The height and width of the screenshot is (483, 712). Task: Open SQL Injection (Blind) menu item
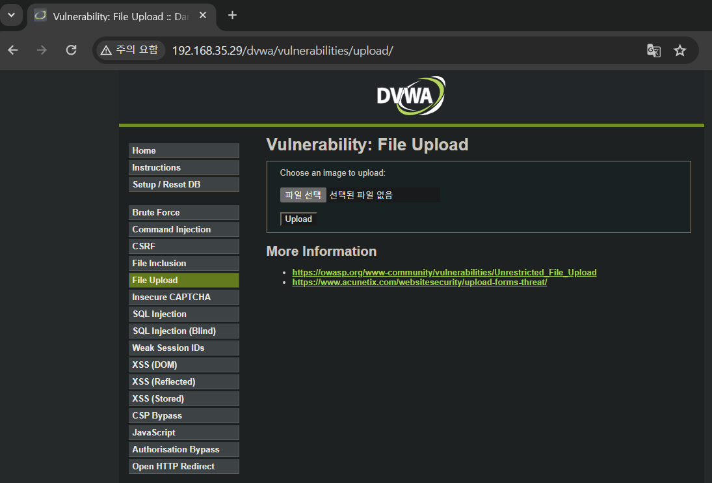184,331
